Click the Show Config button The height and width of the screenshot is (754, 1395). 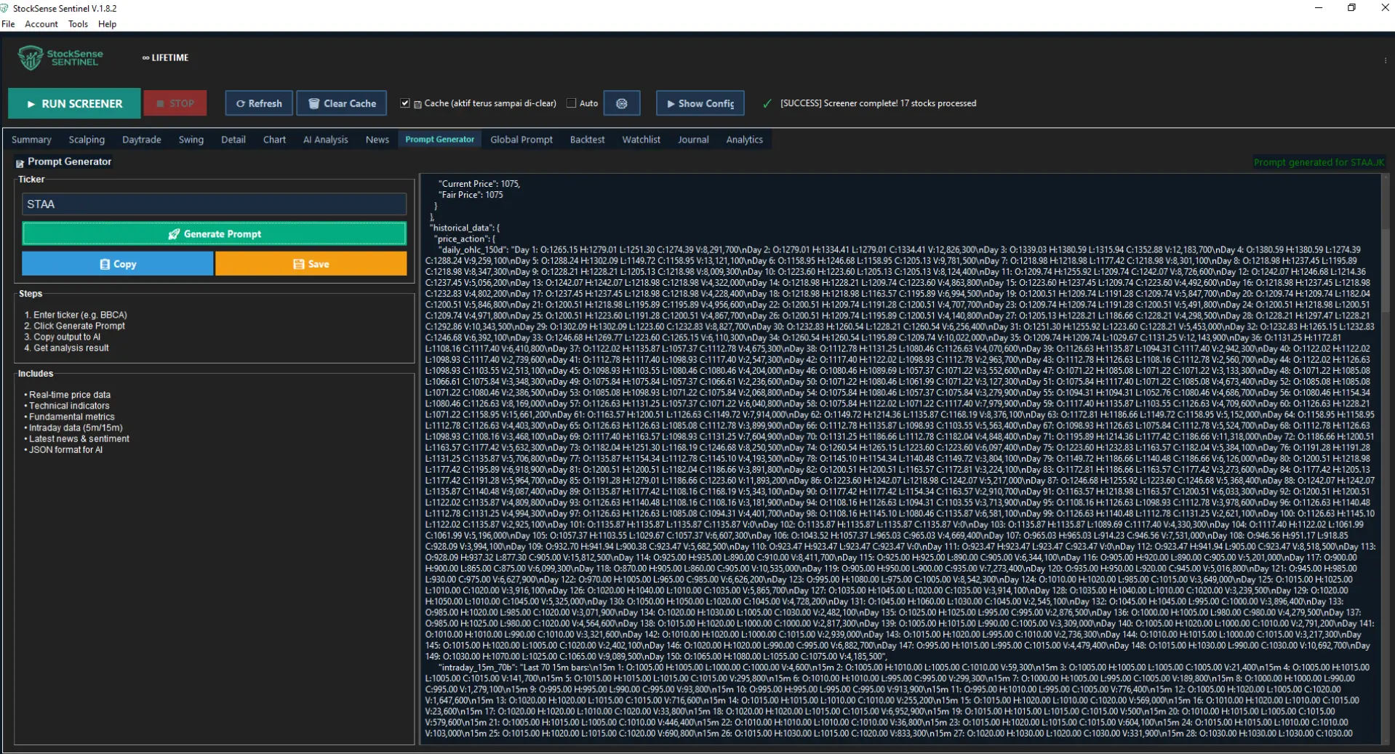[700, 103]
